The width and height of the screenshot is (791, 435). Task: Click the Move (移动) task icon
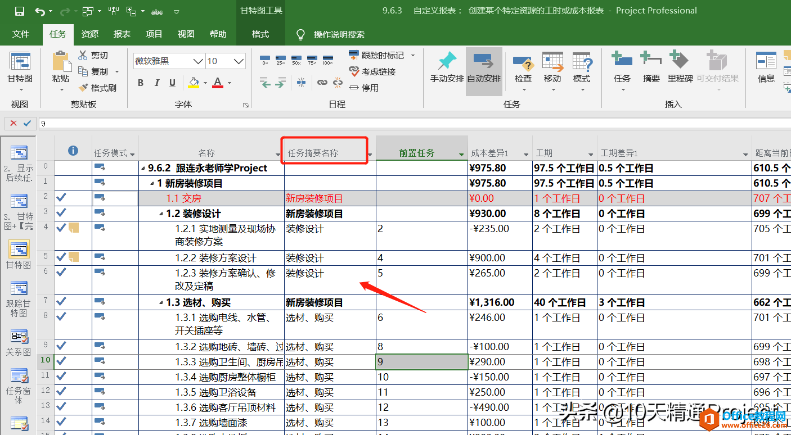point(552,62)
